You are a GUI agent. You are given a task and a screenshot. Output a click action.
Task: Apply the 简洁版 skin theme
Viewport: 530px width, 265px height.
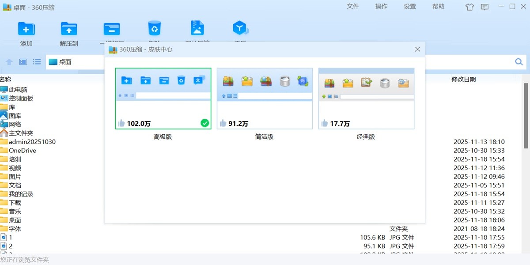point(265,98)
